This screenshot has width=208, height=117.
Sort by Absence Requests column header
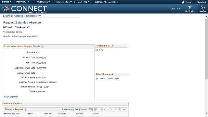point(12,114)
